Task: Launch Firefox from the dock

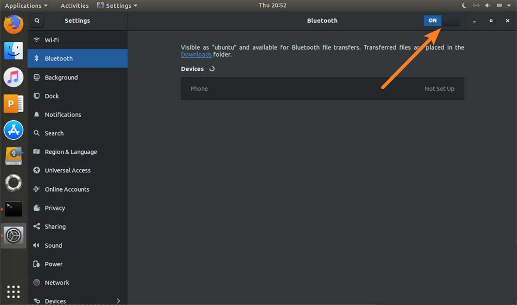Action: [x=13, y=24]
